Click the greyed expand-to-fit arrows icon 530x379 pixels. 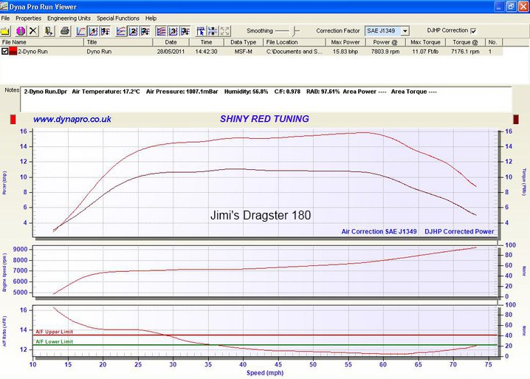(225, 31)
